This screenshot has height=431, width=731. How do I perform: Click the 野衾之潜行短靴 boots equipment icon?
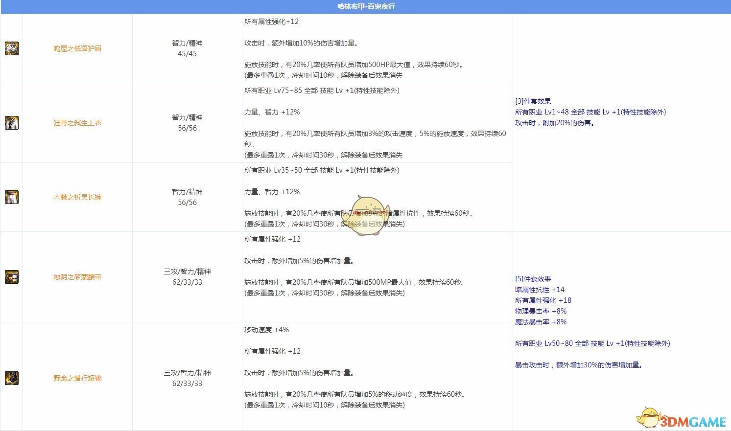click(11, 378)
